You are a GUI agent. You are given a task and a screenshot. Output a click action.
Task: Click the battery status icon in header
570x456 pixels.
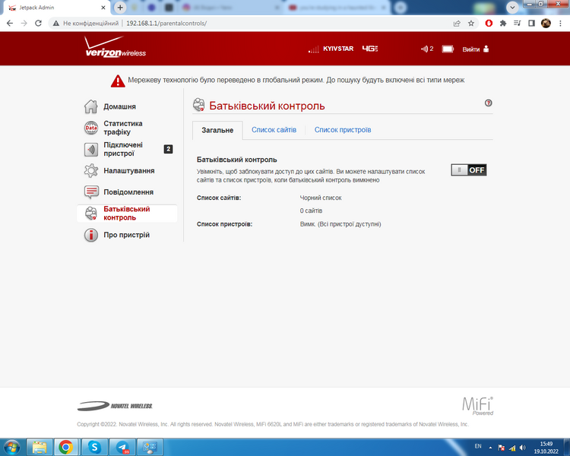click(x=448, y=49)
